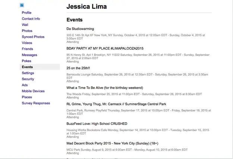Open Places from the sidebar
The height and width of the screenshot is (159, 233).
point(27,97)
